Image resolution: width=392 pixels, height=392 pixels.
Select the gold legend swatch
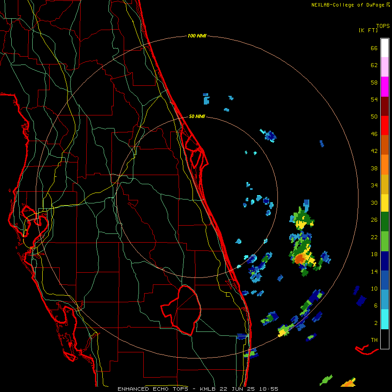click(385, 185)
